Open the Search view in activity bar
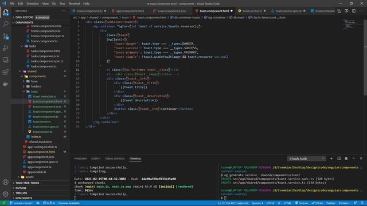367x206 pixels. (5, 24)
